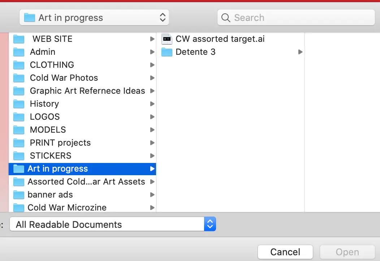Click inside the Search field

[300, 18]
